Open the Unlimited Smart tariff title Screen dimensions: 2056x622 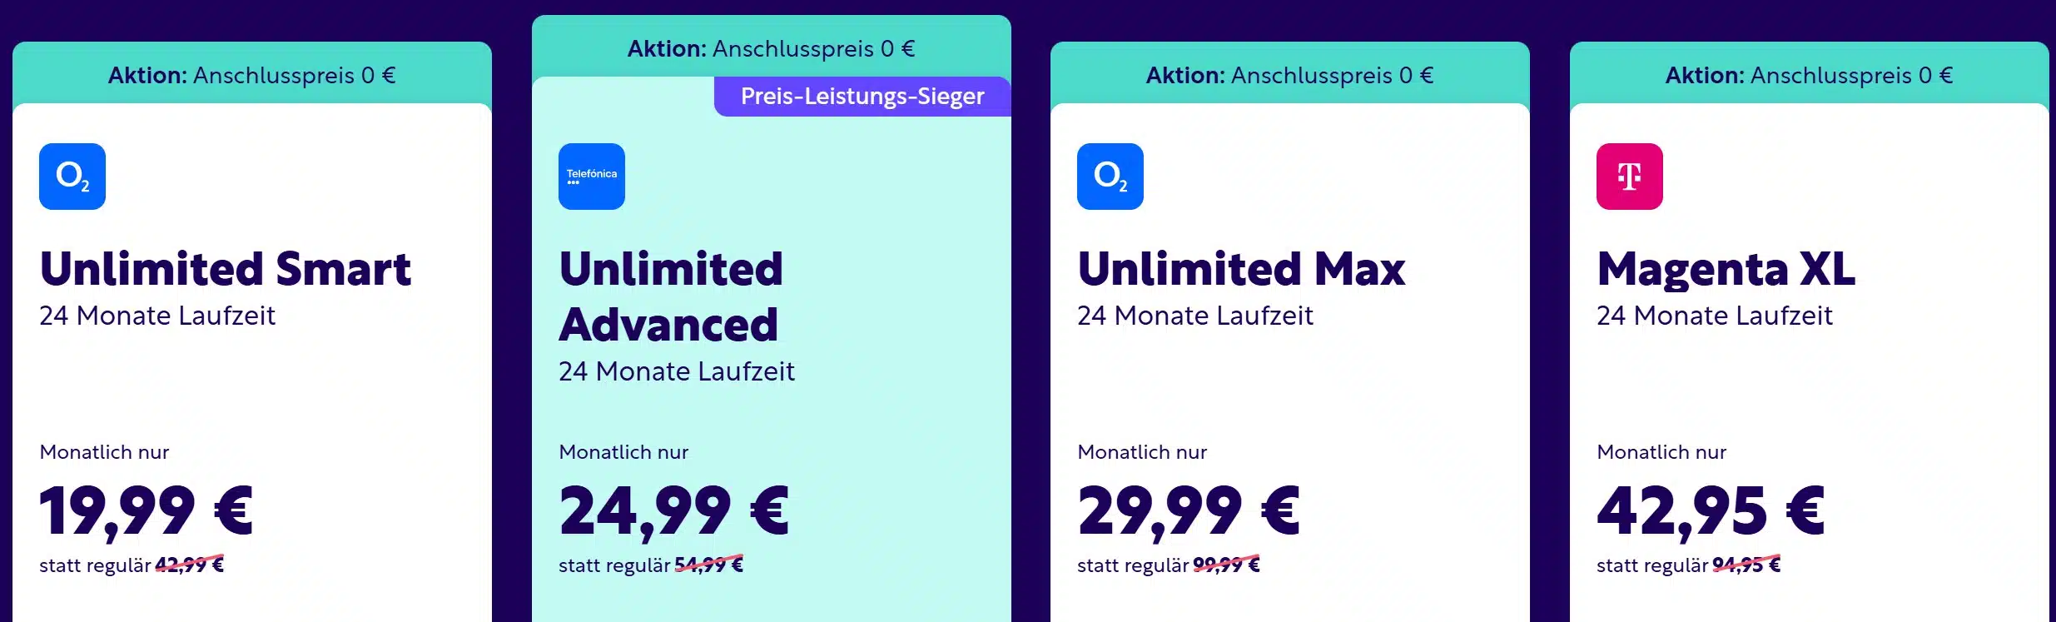pyautogui.click(x=226, y=269)
